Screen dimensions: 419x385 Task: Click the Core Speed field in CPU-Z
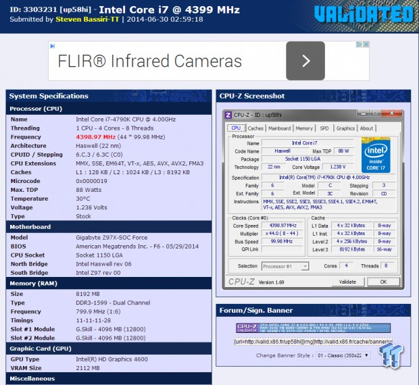click(x=282, y=226)
